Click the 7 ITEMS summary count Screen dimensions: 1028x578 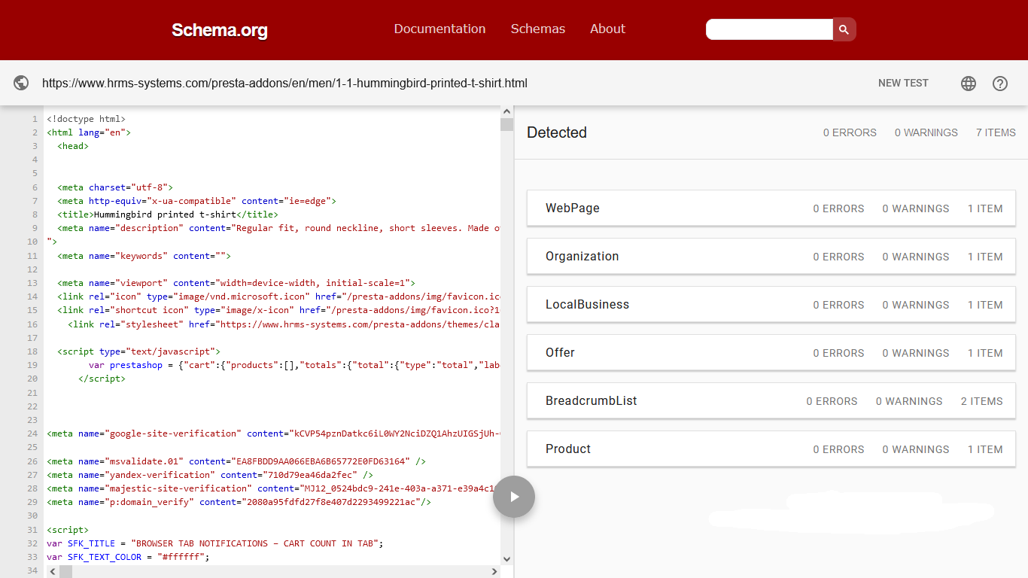996,132
